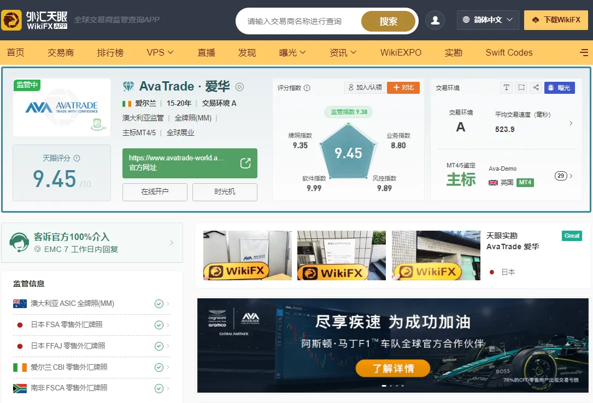Screen dimensions: 593x403
Task: Click 了解详情 button on the banner
Action: coord(393,368)
